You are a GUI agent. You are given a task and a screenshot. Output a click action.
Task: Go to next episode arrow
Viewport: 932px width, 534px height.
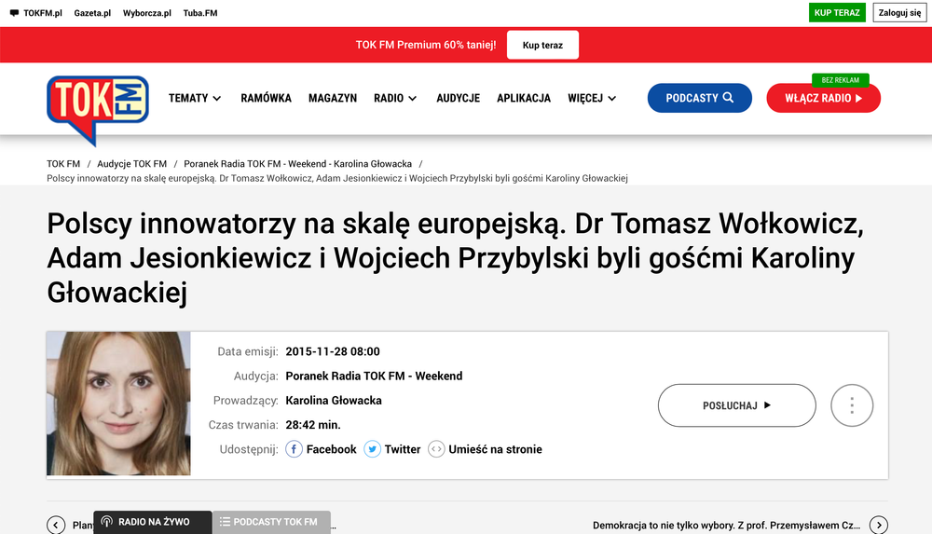[878, 525]
